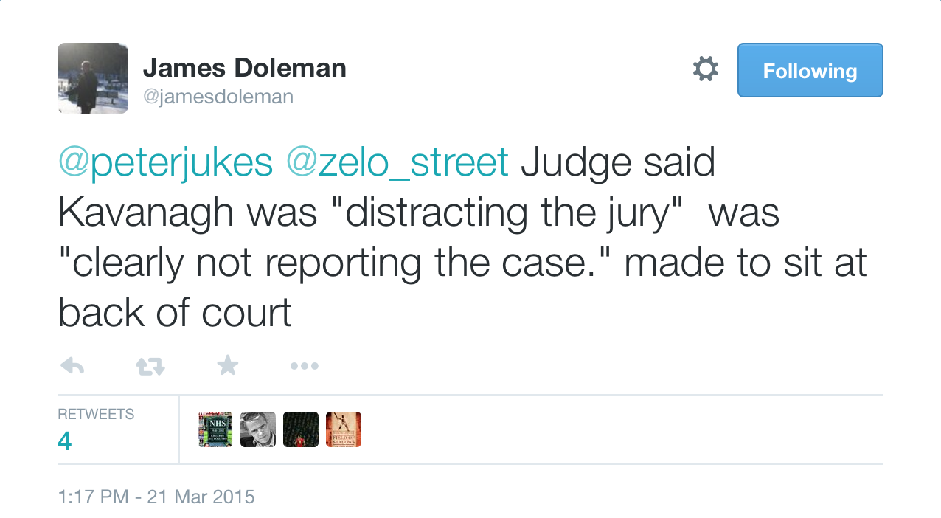Show retweeters via the count 4
This screenshot has height=518, width=941.
pos(65,441)
